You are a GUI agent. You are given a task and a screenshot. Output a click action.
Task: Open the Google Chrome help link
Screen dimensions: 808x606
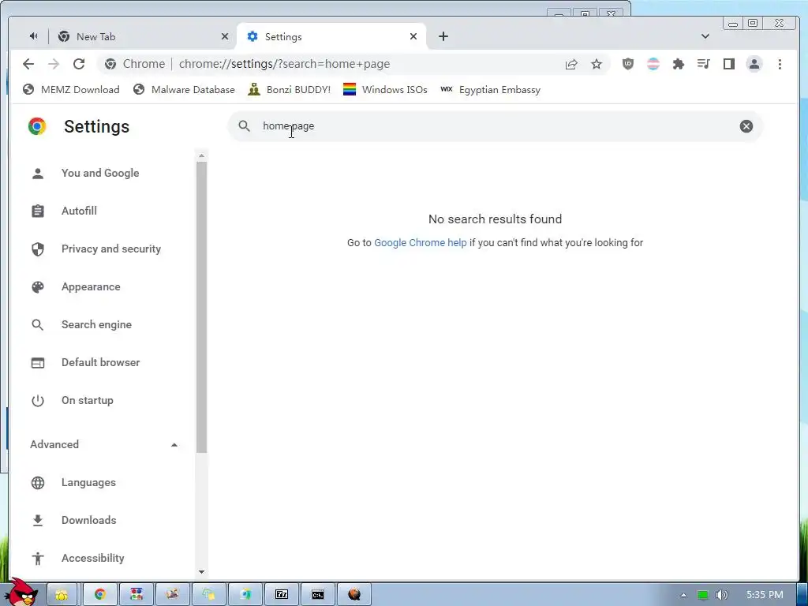(420, 243)
